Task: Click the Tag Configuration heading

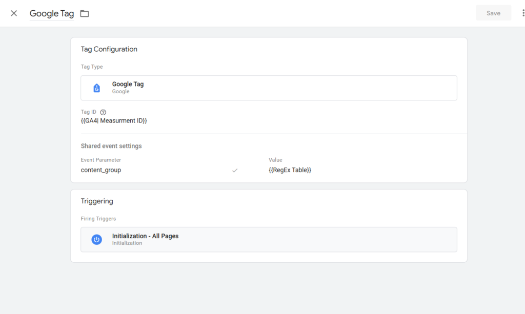Action: (109, 49)
